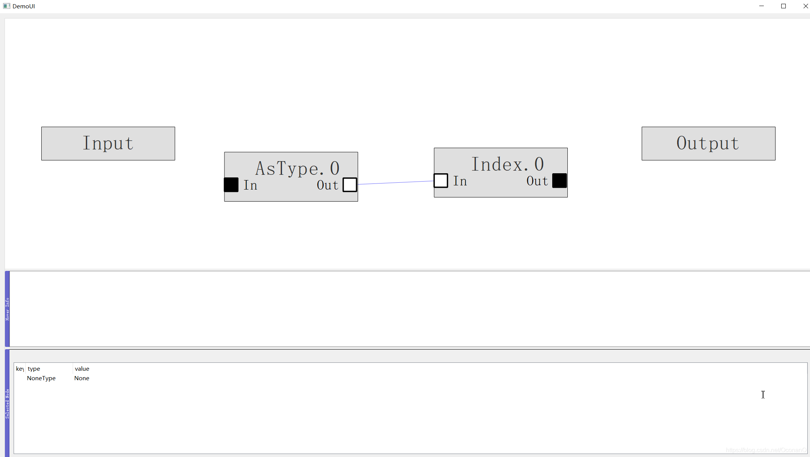Image resolution: width=810 pixels, height=457 pixels.
Task: Click the connection wire between AsType.0 and Index.0
Action: click(396, 183)
